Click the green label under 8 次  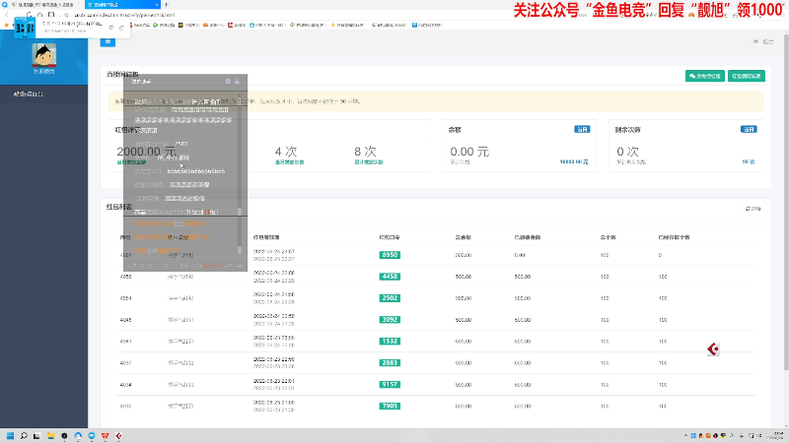368,162
